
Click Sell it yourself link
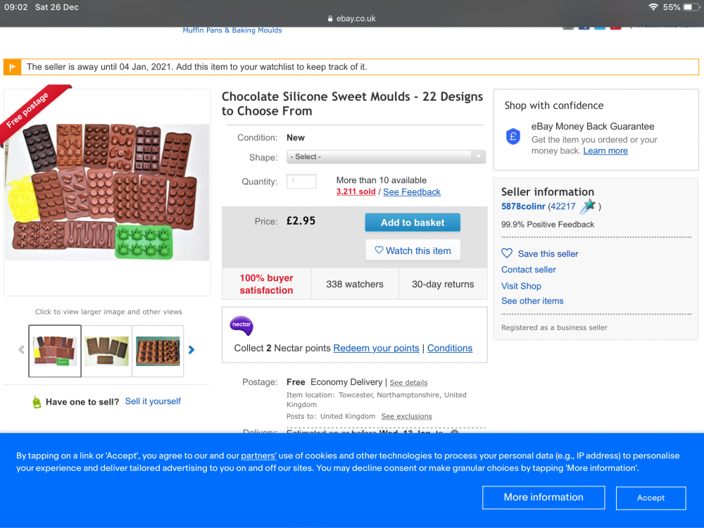pyautogui.click(x=153, y=401)
